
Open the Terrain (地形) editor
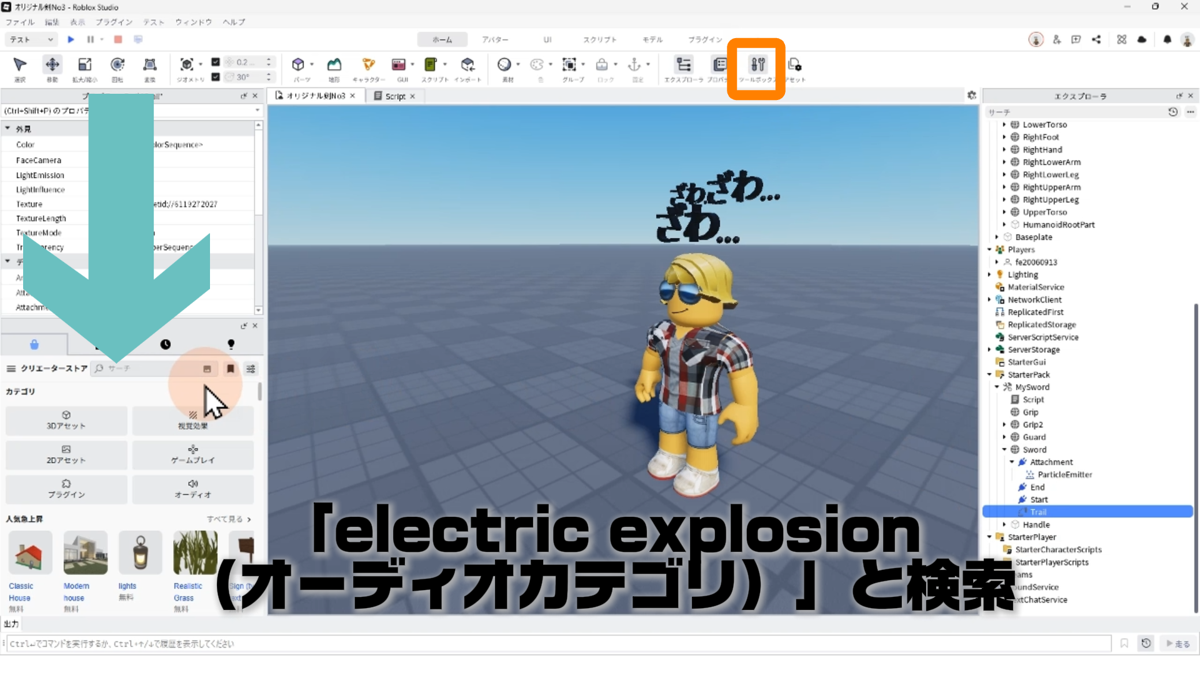point(334,65)
